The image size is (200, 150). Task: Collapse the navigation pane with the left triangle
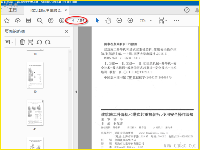(x=76, y=92)
